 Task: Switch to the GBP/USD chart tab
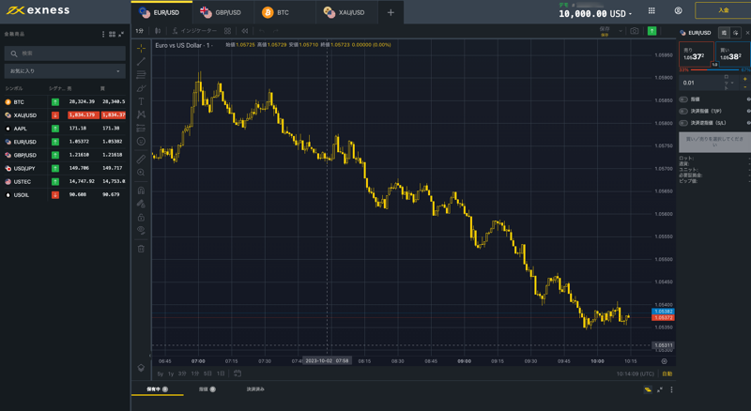pyautogui.click(x=221, y=12)
